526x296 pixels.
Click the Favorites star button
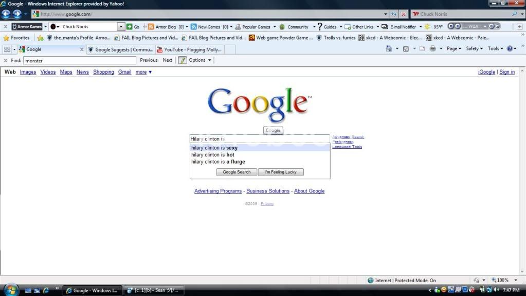[x=16, y=38]
